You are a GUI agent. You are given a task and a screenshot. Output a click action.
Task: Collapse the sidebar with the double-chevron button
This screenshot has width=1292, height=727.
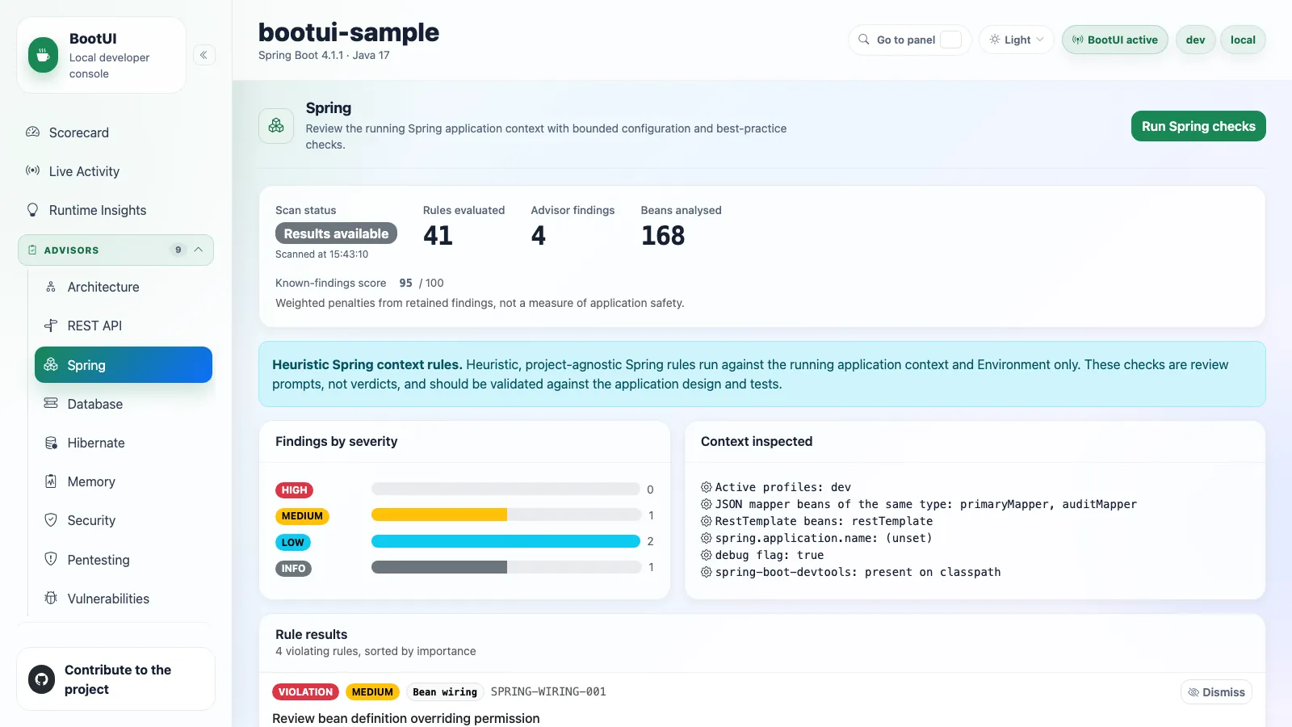[x=204, y=55]
